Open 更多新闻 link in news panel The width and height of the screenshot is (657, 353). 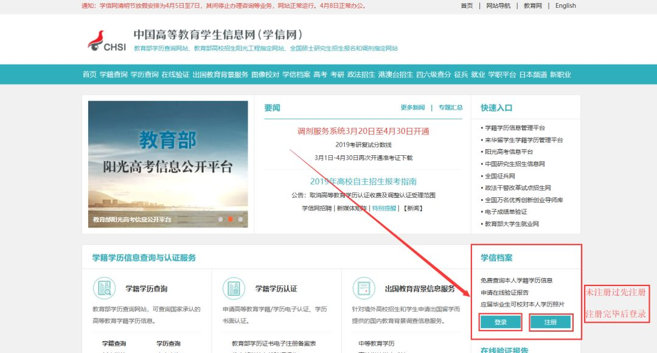[x=412, y=108]
